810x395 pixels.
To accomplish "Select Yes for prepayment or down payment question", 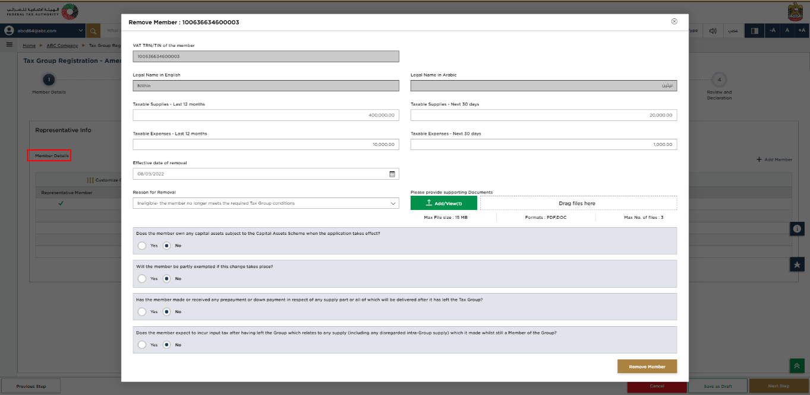I will [141, 311].
